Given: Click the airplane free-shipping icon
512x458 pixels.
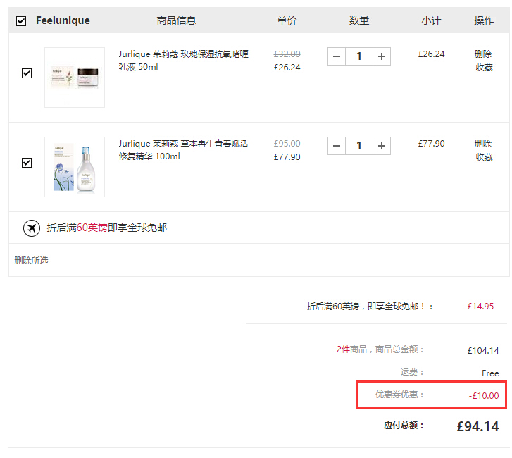Looking at the screenshot, I should click(32, 228).
